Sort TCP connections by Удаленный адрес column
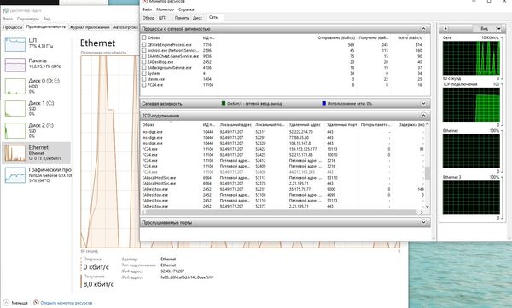This screenshot has width=512, height=308. click(x=305, y=125)
